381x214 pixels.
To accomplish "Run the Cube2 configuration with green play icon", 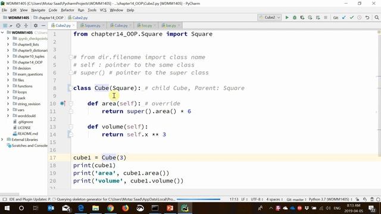I will tap(287, 17).
